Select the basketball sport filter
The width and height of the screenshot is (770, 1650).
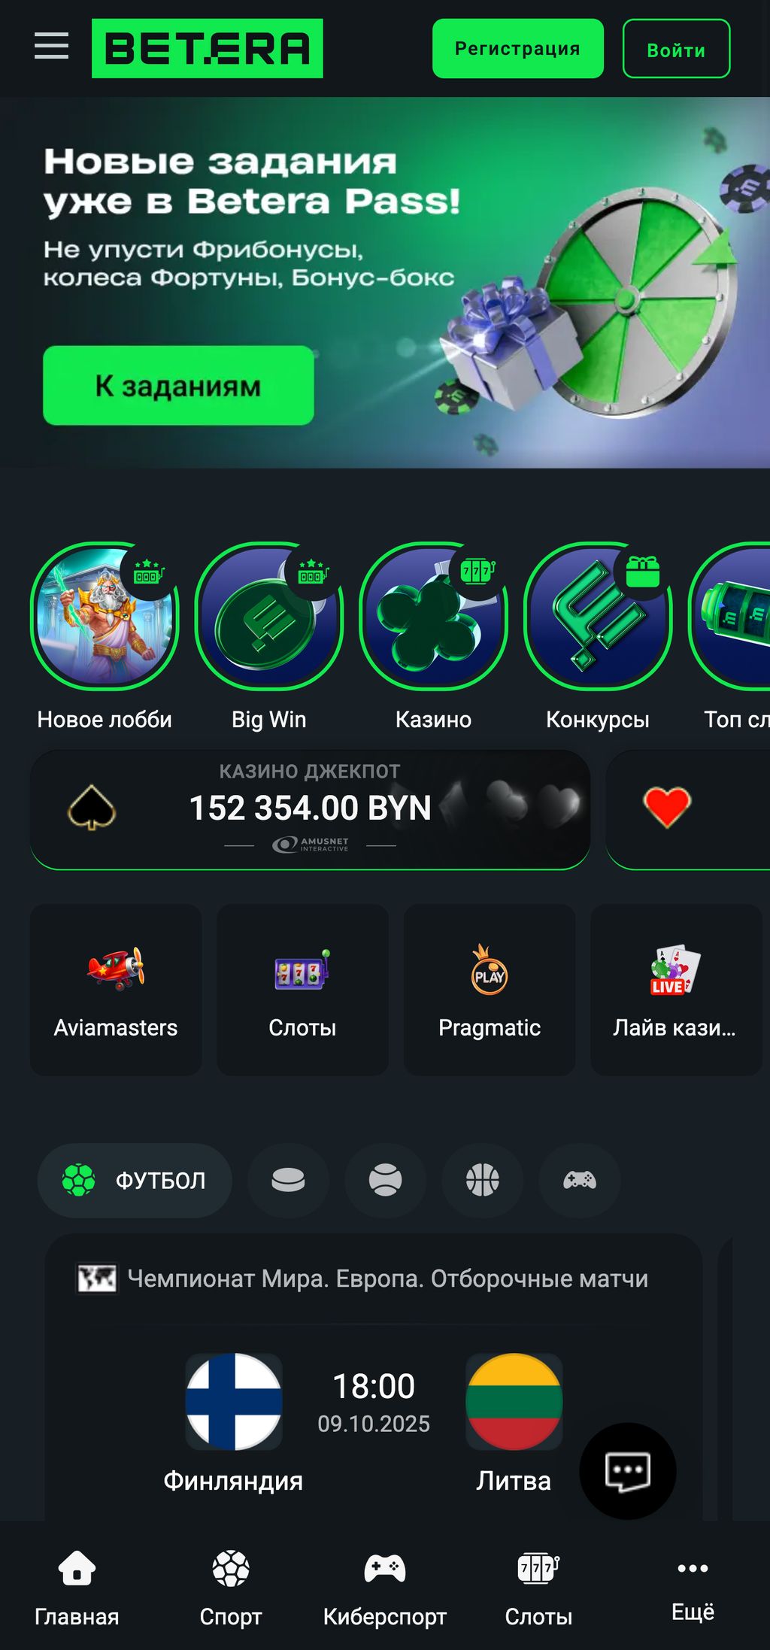(x=482, y=1180)
